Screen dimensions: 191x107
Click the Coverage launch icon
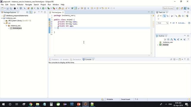(48, 8)
